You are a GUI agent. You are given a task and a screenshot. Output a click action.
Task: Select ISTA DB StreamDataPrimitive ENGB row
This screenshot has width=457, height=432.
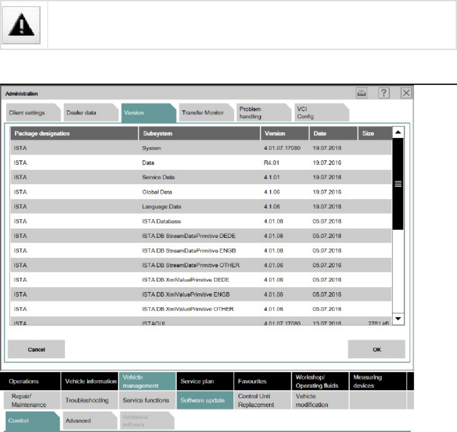(201, 250)
